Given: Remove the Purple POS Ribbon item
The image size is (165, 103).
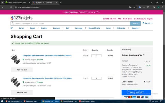Looking at the screenshot, I should pyautogui.click(x=22, y=92).
